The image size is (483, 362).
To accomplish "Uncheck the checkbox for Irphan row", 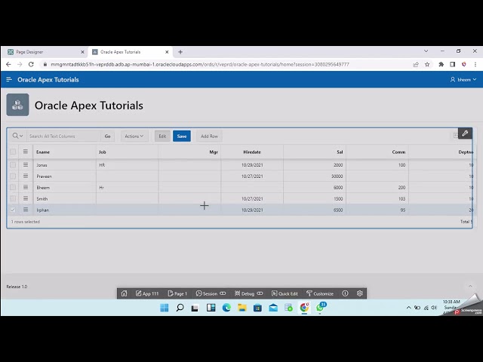I will click(x=13, y=210).
